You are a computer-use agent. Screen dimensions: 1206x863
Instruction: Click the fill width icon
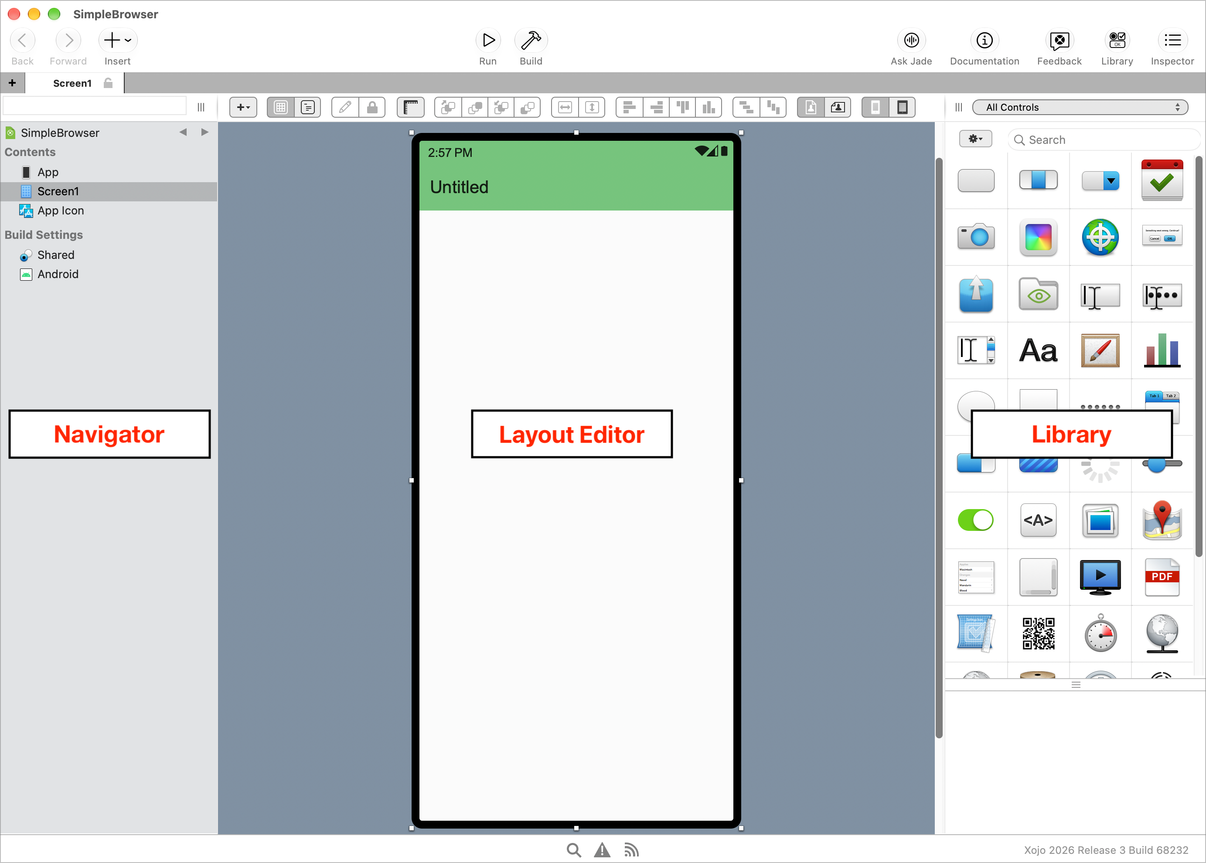click(x=565, y=107)
